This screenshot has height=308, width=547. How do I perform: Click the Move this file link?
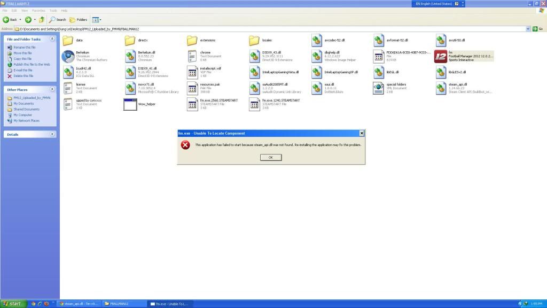[22, 53]
